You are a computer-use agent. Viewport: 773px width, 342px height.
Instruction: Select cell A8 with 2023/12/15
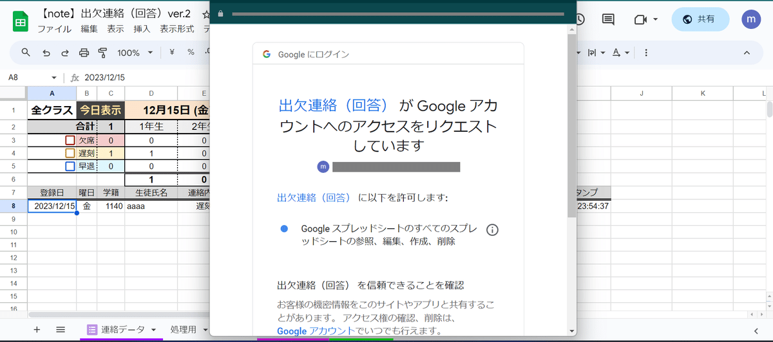(x=52, y=206)
